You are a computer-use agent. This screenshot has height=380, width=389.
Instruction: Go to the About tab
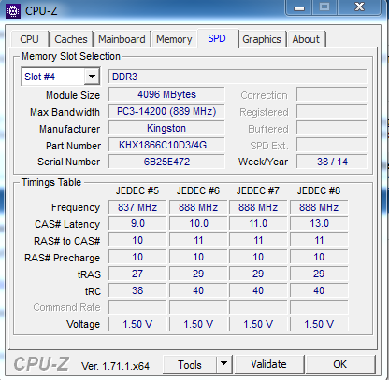click(306, 39)
